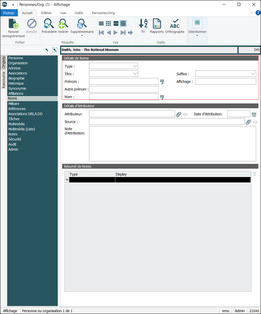Image resolution: width=261 pixels, height=314 pixels.
Task: Run the Orthographe spell check
Action: 175,26
